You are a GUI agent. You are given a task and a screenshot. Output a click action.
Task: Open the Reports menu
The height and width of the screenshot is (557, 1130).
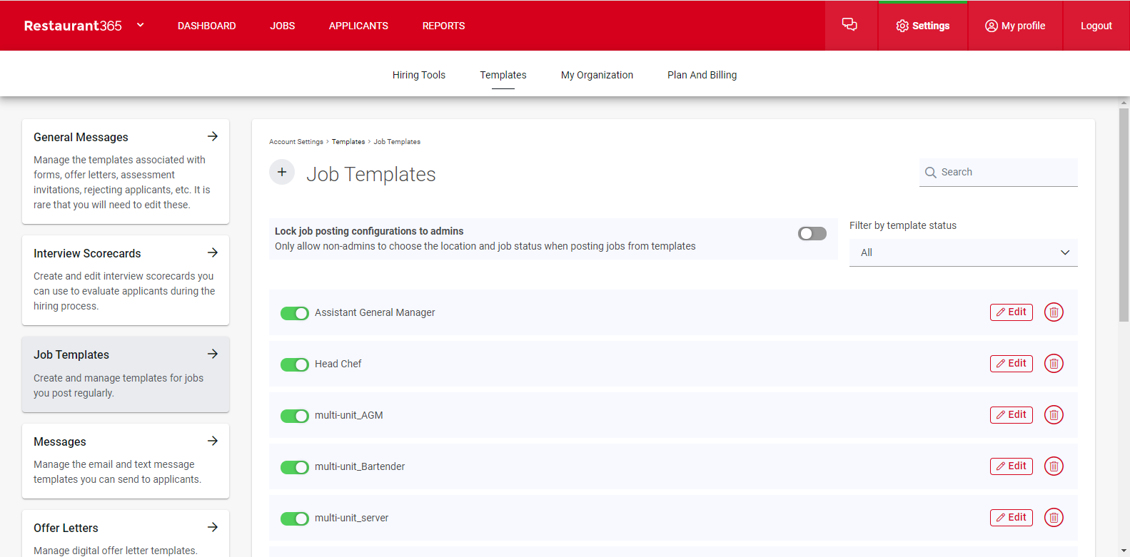pos(443,26)
